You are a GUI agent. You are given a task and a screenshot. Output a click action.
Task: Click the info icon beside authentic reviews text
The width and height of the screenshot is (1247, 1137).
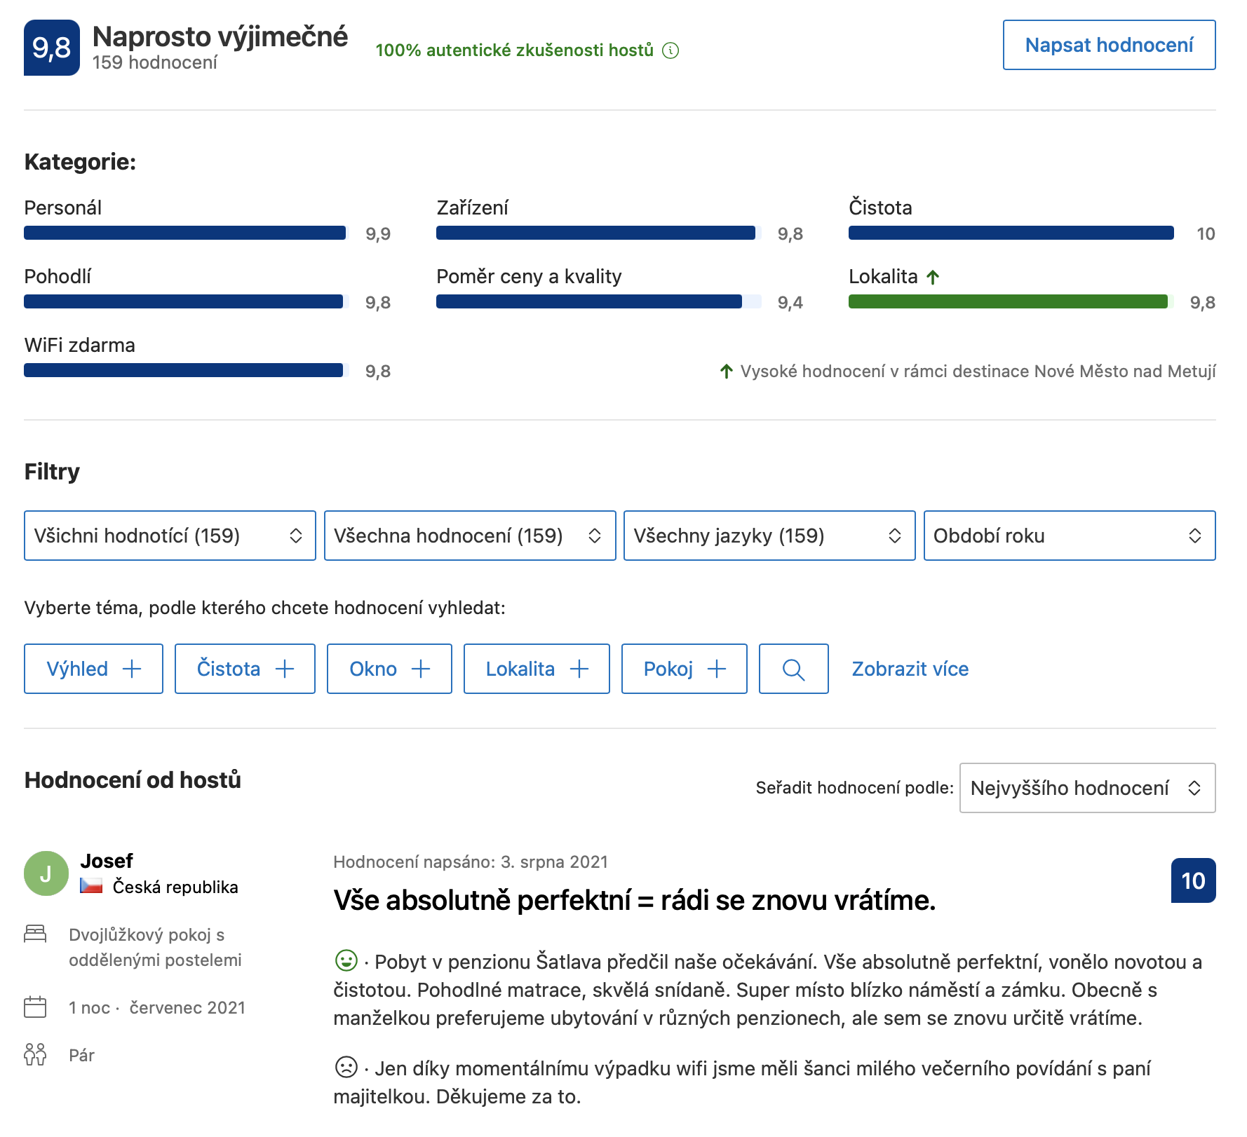[x=670, y=50]
